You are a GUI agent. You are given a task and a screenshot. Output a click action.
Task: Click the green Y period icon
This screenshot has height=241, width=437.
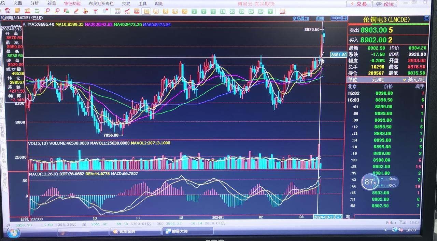point(270,11)
